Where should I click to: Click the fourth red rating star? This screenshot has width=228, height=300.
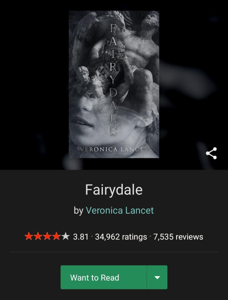(56, 236)
